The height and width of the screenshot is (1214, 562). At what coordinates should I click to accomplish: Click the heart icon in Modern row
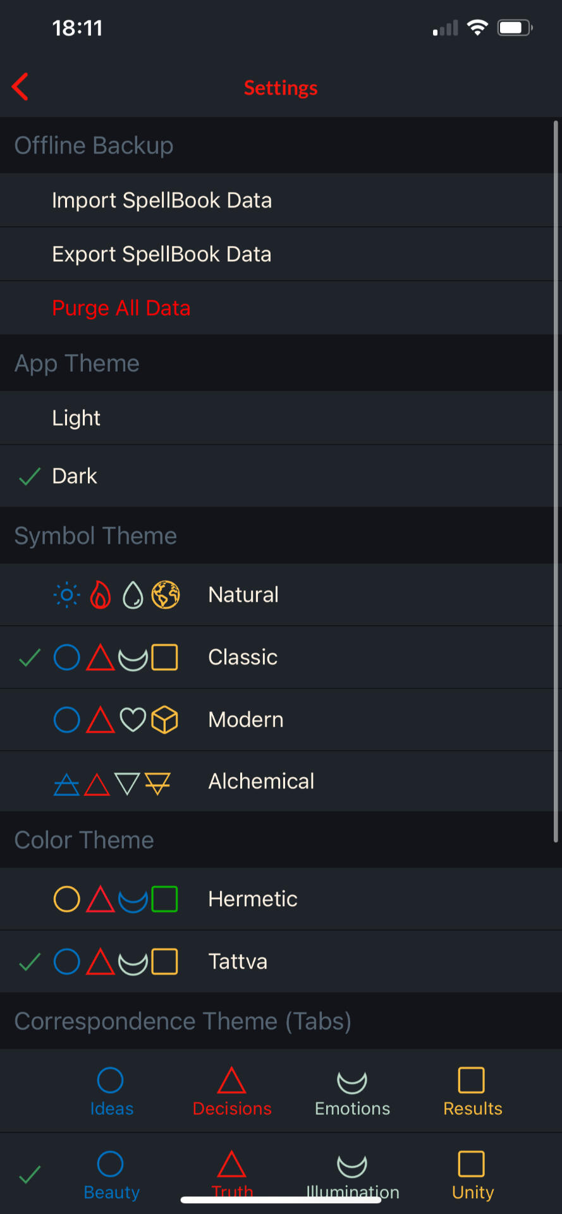coord(133,720)
